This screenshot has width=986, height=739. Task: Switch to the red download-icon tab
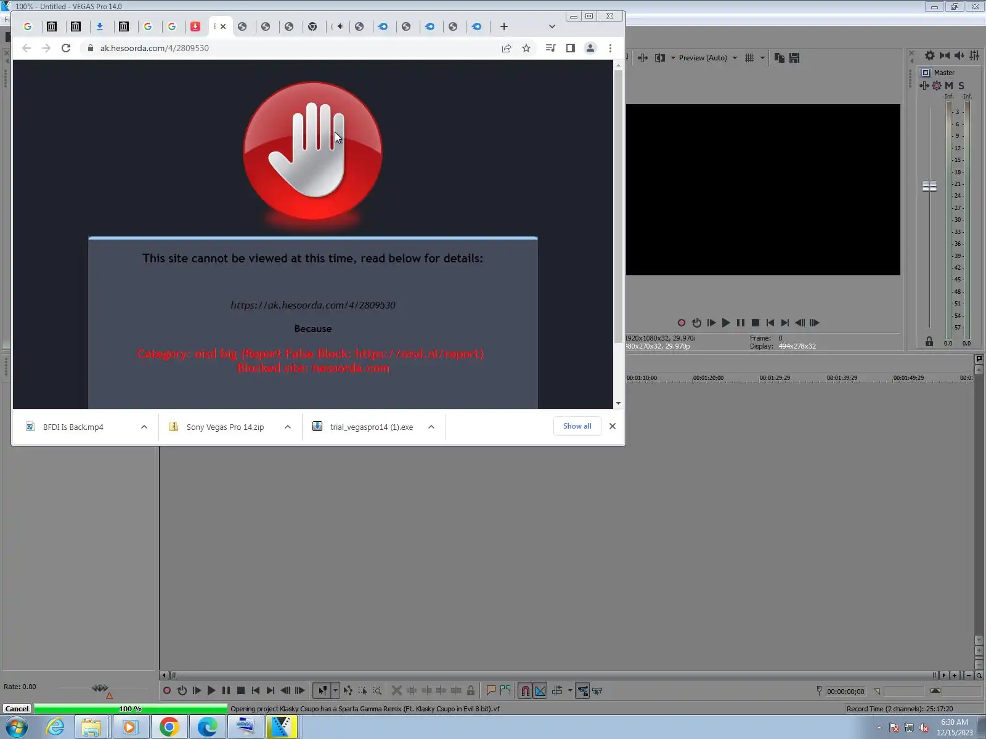[x=195, y=26]
